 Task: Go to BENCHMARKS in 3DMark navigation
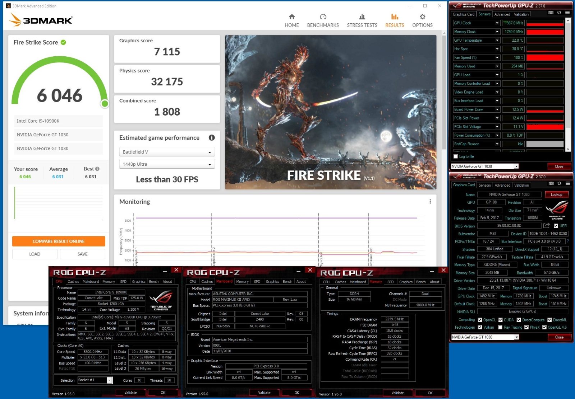coord(323,21)
